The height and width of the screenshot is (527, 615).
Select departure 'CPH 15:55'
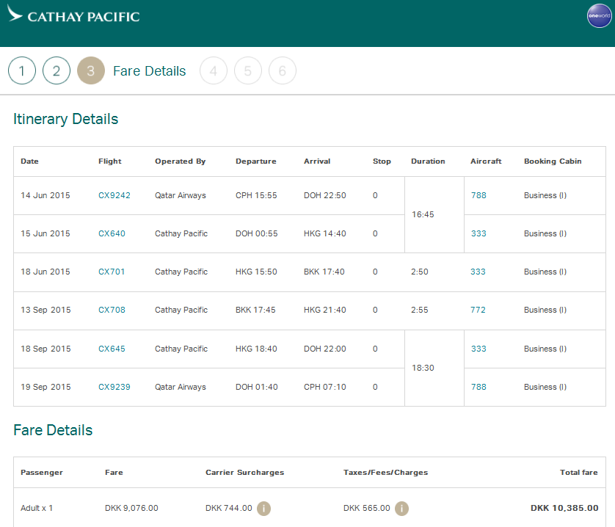(x=256, y=195)
